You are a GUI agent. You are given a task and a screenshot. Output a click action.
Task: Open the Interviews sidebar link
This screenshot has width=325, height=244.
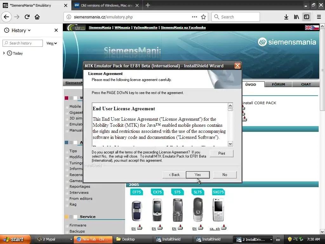(79, 193)
